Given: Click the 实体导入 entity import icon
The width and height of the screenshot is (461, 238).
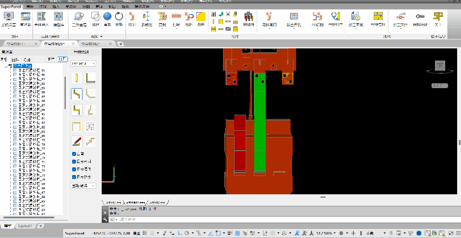Looking at the screenshot, I should [x=41, y=16].
